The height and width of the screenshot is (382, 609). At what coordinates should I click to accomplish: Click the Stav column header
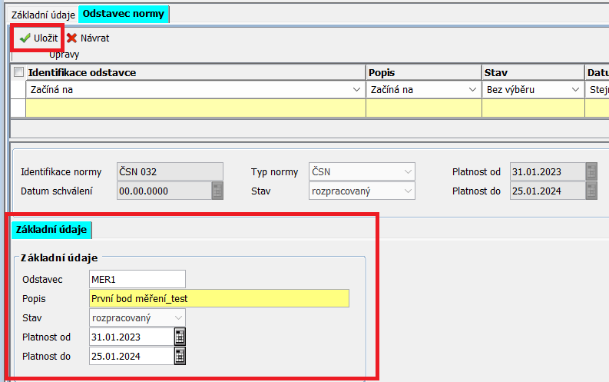coord(533,72)
